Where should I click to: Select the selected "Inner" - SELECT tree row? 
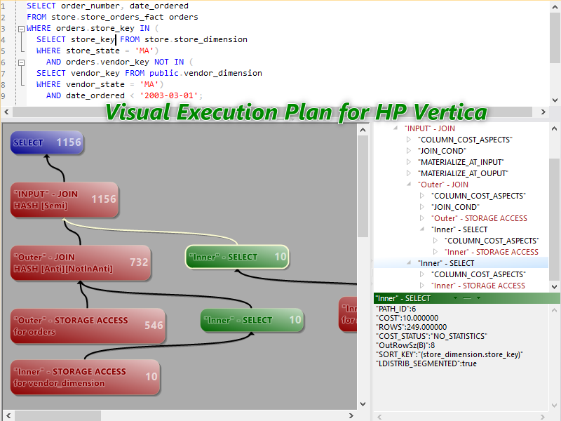pos(446,263)
